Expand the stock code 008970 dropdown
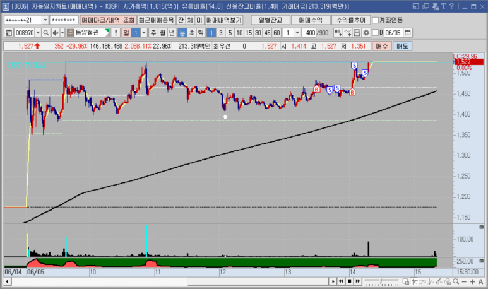488x289 pixels. 38,32
